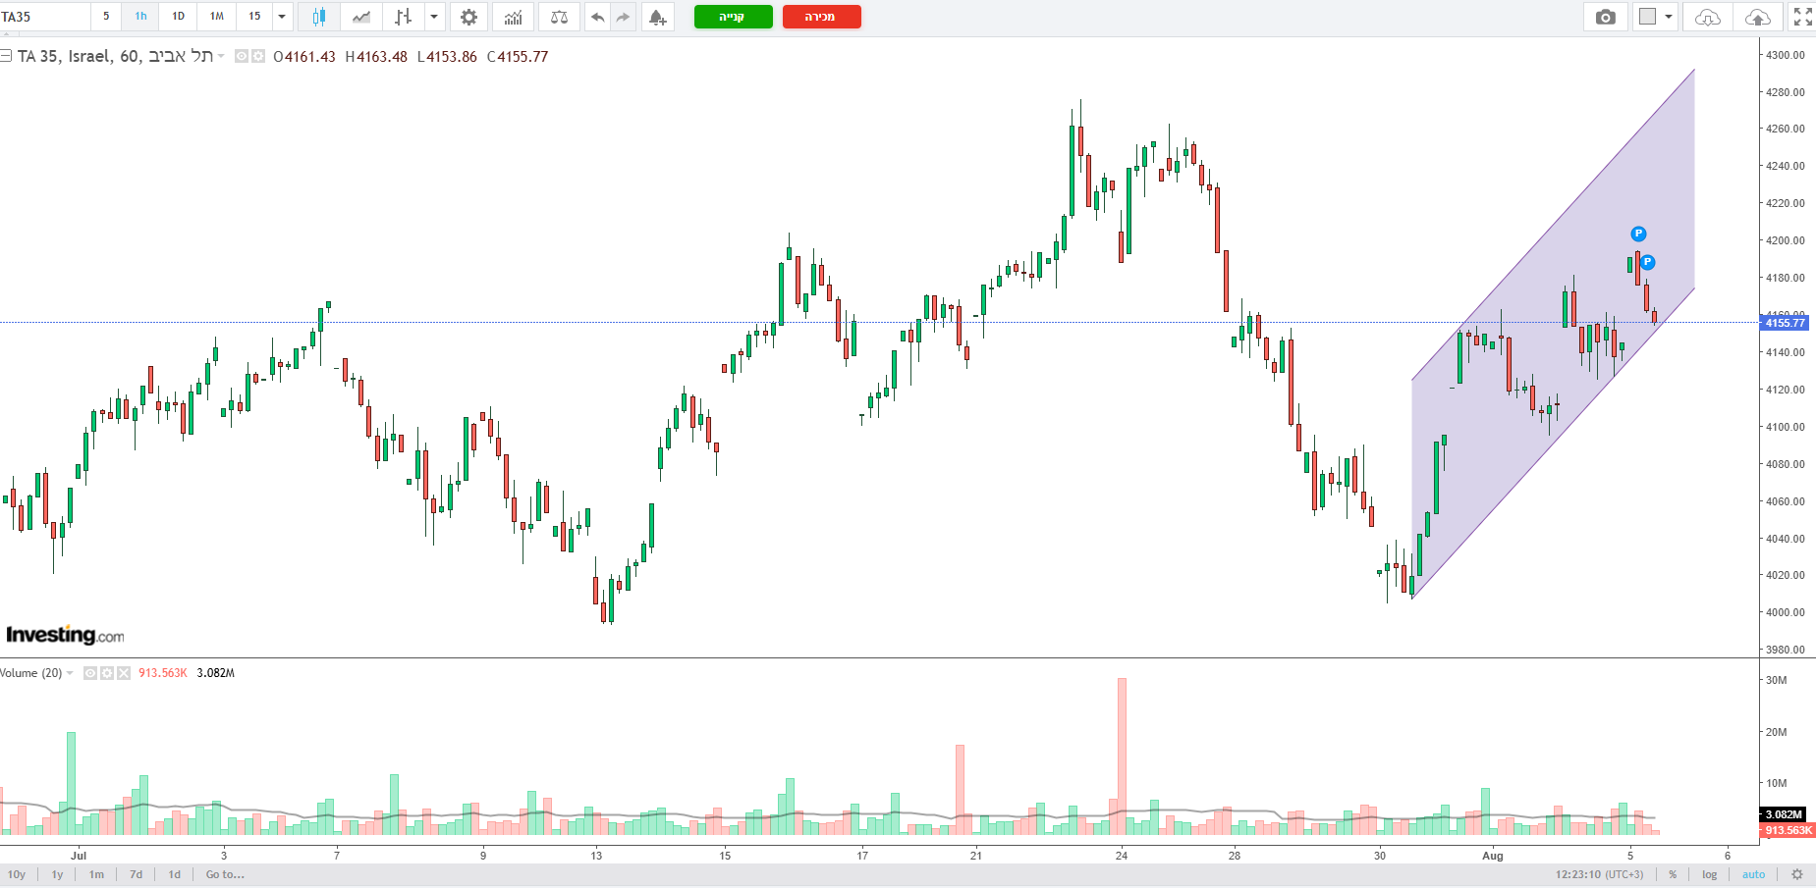Set the date range to 1d
This screenshot has height=888, width=1816.
click(x=175, y=874)
